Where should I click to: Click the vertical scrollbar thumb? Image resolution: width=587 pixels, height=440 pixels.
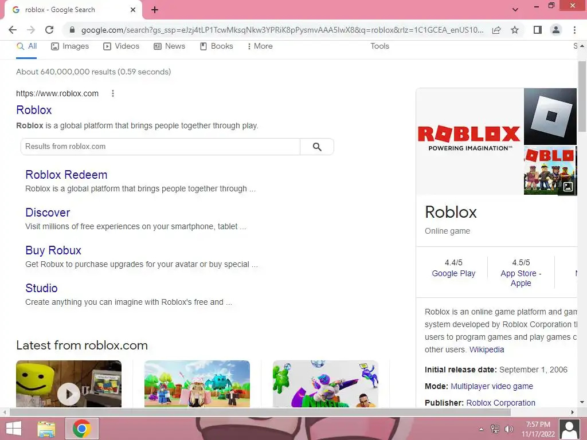[x=582, y=96]
